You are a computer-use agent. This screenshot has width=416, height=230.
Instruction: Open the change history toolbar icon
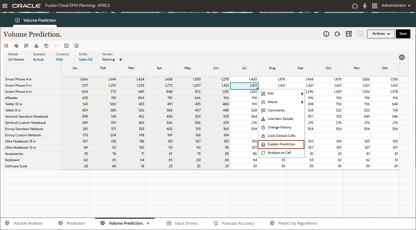tap(46, 46)
